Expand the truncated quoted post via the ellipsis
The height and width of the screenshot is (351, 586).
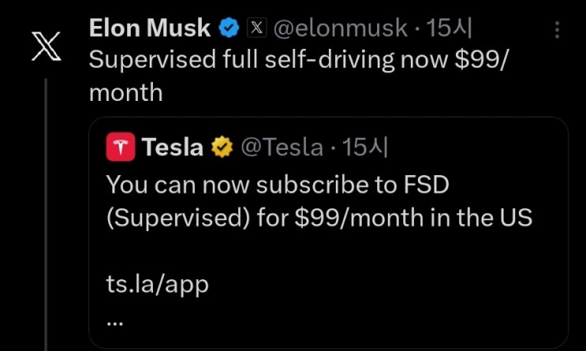(114, 322)
